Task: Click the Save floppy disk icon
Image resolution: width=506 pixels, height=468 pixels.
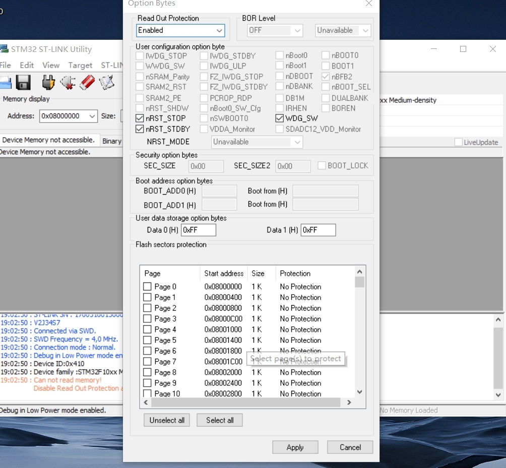Action: tap(23, 82)
